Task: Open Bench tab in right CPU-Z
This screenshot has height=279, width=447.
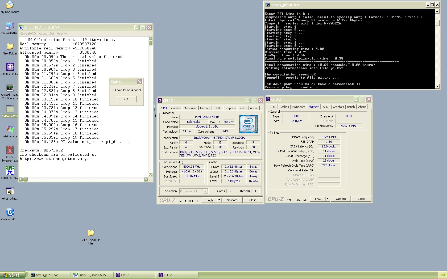Action: click(x=351, y=107)
